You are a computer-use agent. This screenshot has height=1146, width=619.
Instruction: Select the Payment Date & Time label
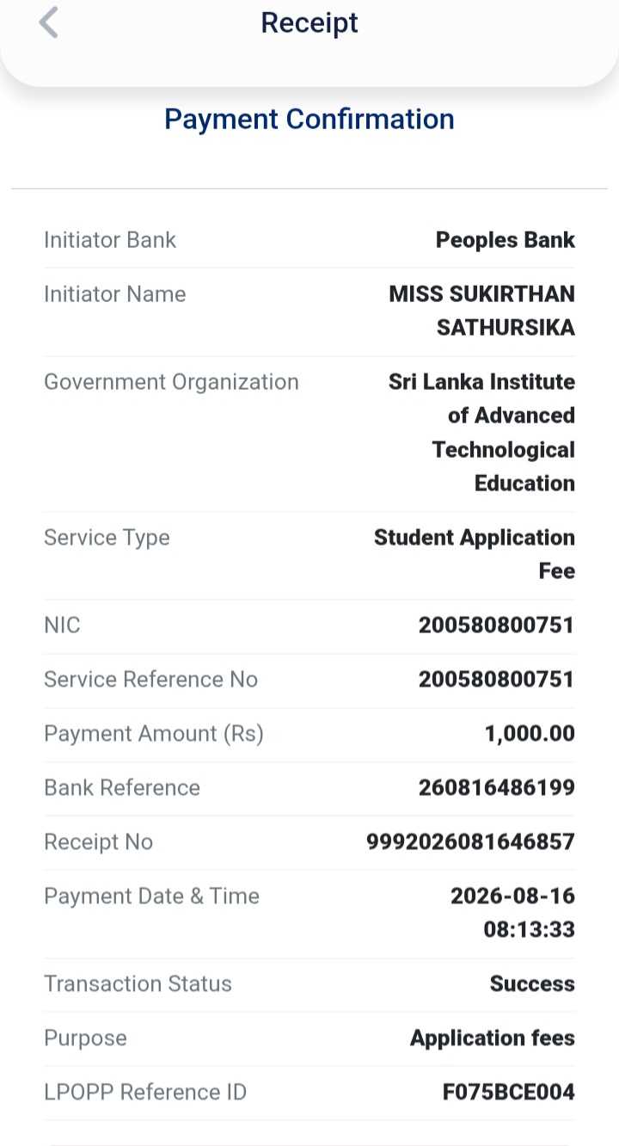(151, 896)
